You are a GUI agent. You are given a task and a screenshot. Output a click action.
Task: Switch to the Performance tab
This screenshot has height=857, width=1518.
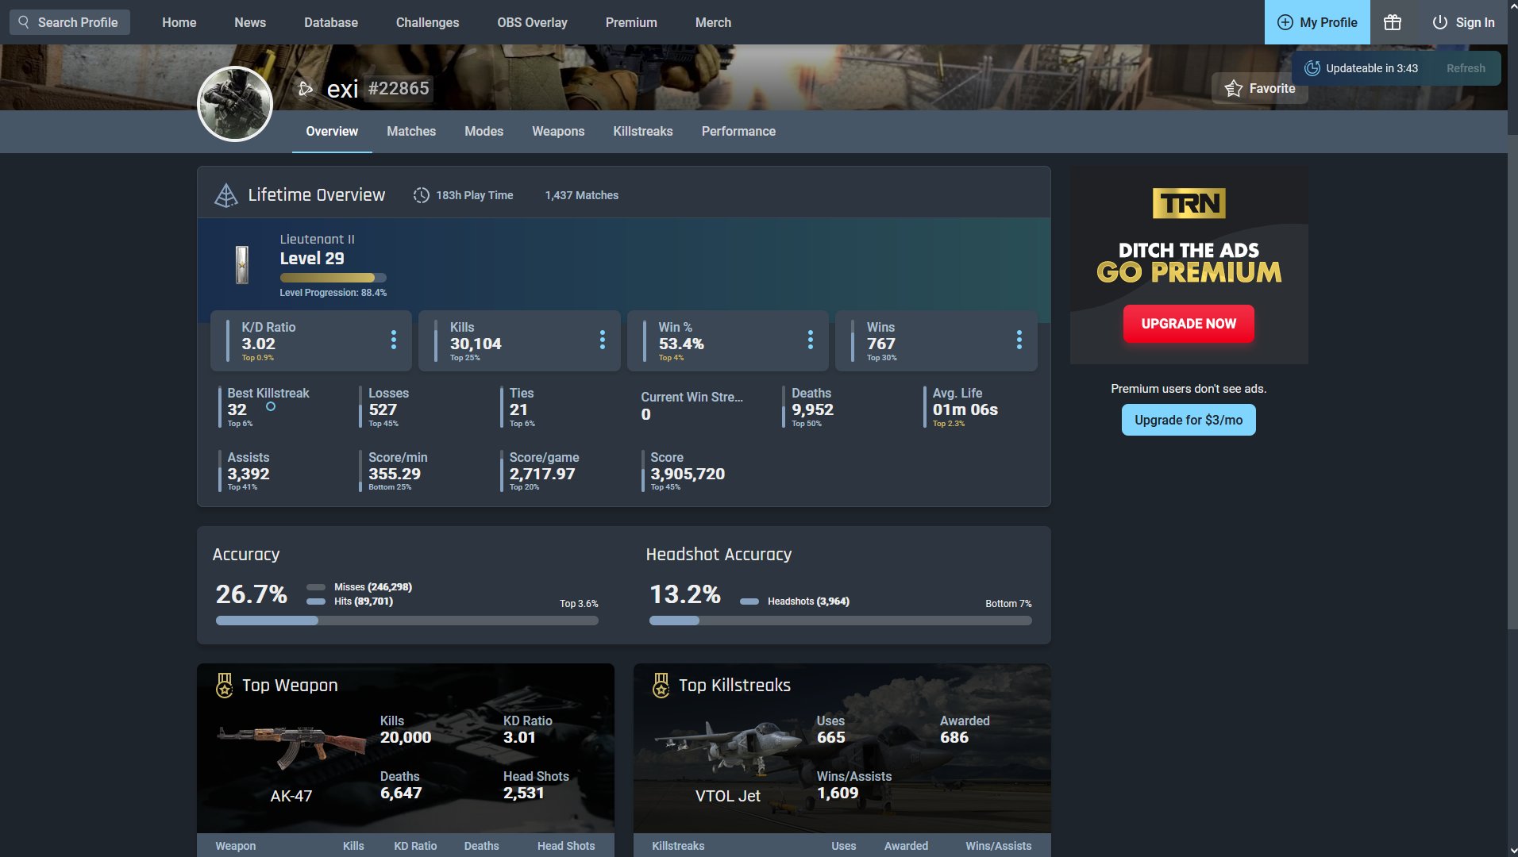pyautogui.click(x=738, y=132)
